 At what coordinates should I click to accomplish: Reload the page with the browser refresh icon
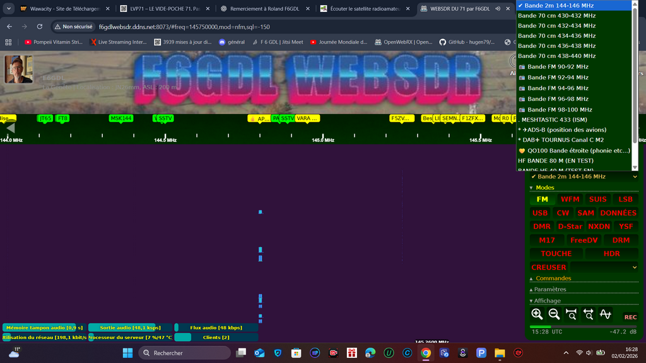point(40,27)
